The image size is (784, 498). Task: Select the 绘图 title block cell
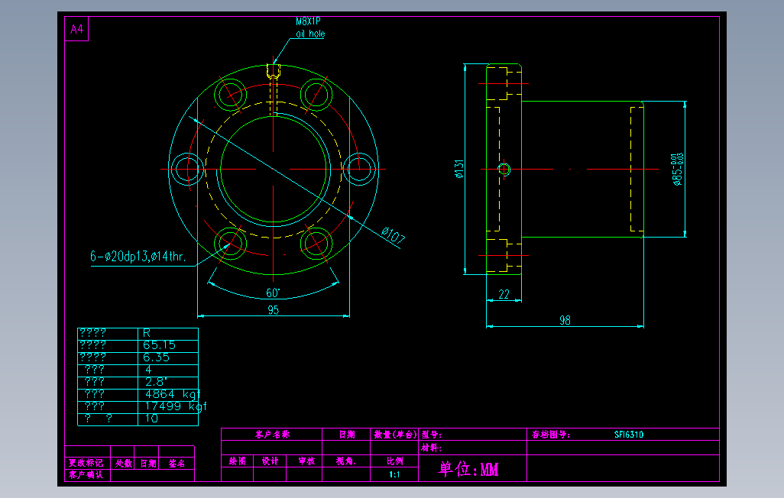click(x=238, y=461)
